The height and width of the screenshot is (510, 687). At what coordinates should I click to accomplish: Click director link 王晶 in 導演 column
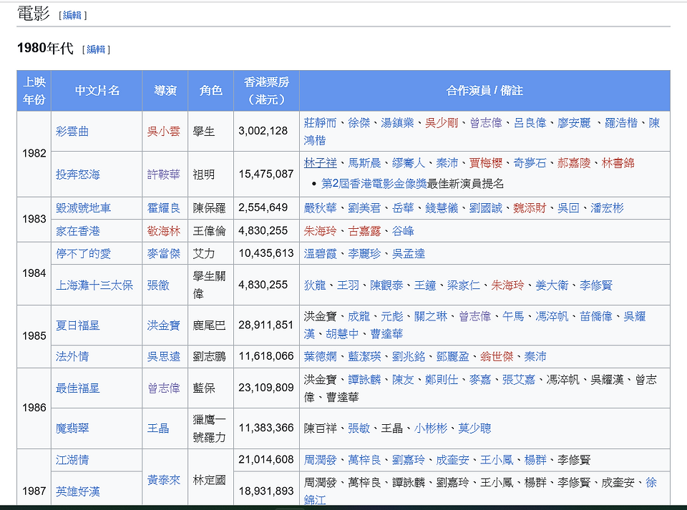click(x=158, y=428)
